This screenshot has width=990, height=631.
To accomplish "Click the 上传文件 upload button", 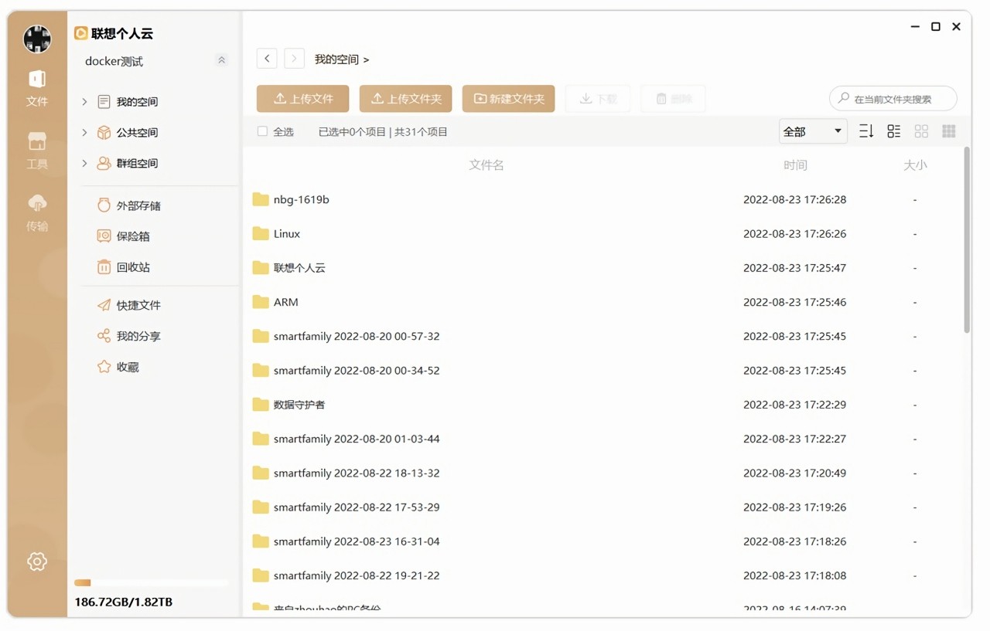I will pyautogui.click(x=302, y=99).
